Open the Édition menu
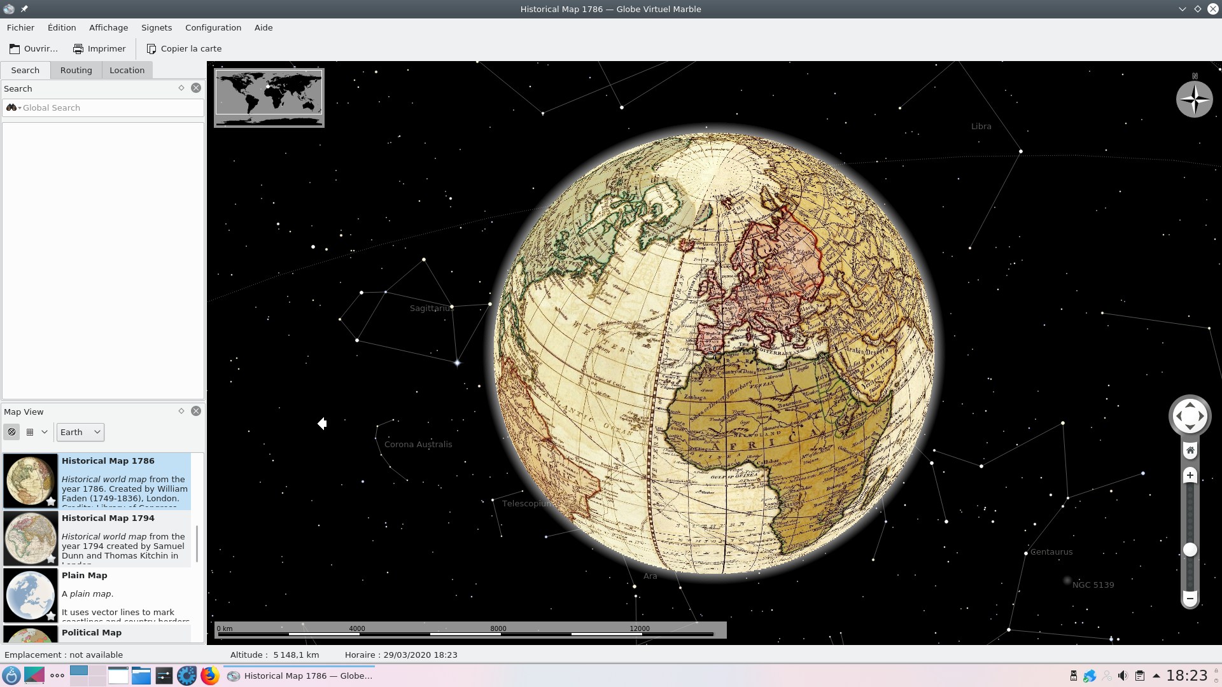 pos(62,27)
